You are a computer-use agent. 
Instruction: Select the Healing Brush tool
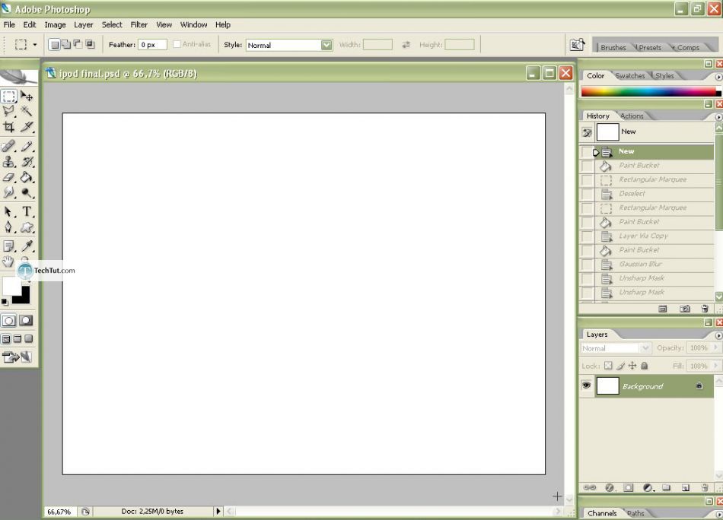9,147
